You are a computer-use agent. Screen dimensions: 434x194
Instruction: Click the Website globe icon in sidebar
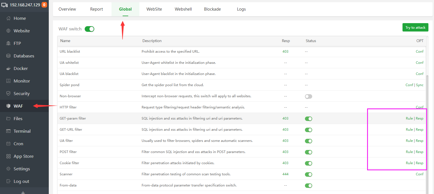pyautogui.click(x=8, y=31)
